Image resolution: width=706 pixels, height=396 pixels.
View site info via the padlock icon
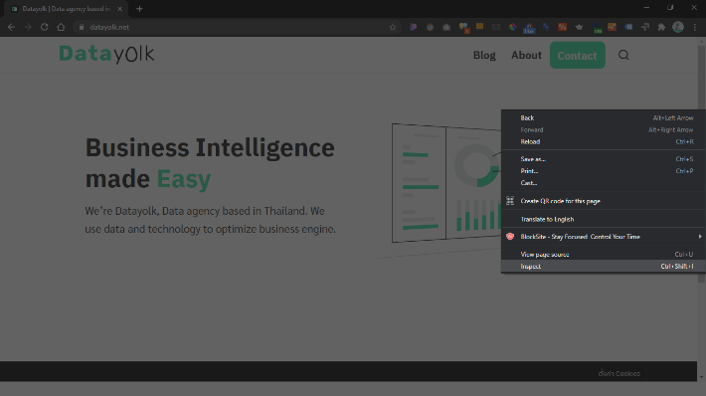tap(82, 27)
